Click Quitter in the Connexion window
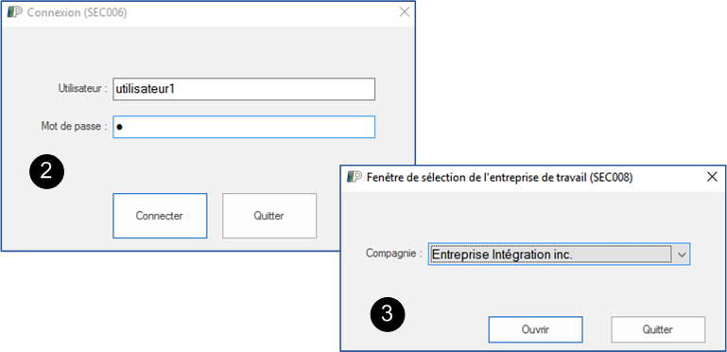Viewport: 727px width, 352px height. point(269,216)
